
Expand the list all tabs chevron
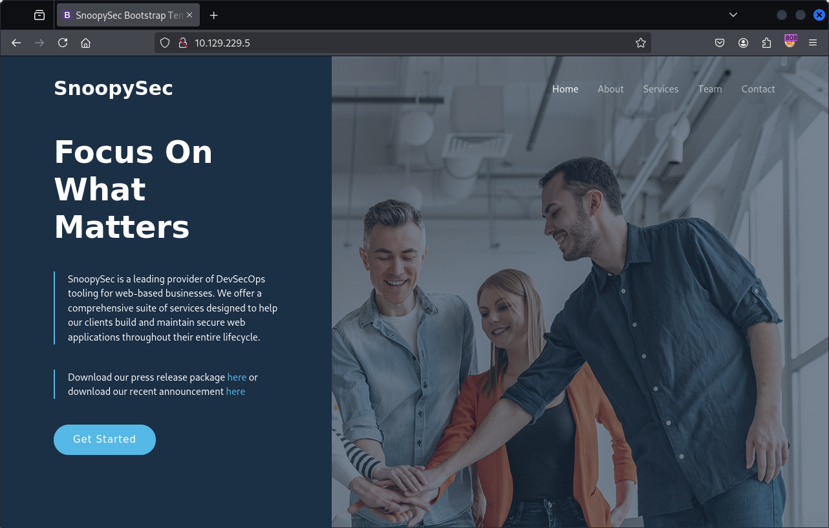click(x=733, y=15)
